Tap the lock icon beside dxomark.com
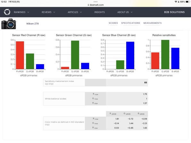191x143 pixels. [88, 5]
